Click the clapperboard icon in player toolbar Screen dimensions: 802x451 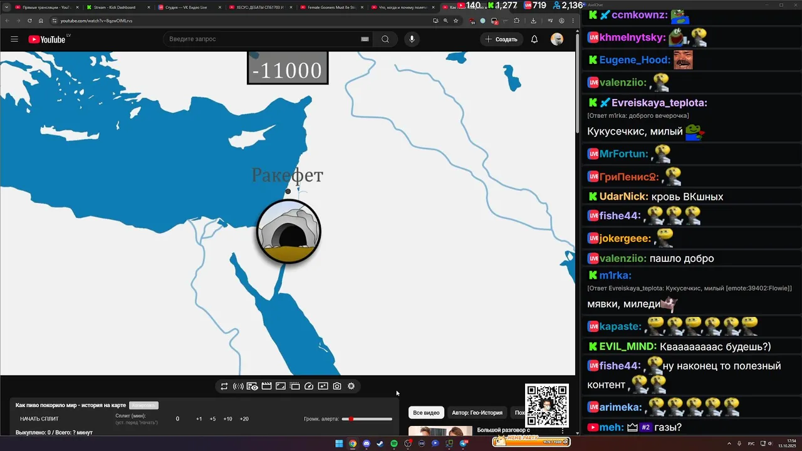[266, 386]
